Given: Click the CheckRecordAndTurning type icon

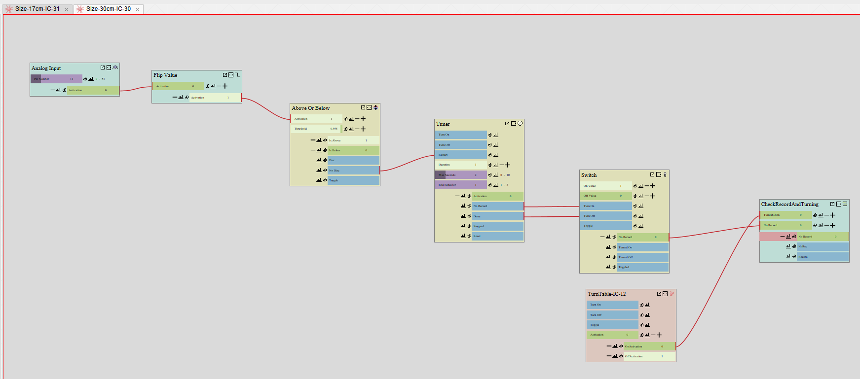Looking at the screenshot, I should coord(845,204).
